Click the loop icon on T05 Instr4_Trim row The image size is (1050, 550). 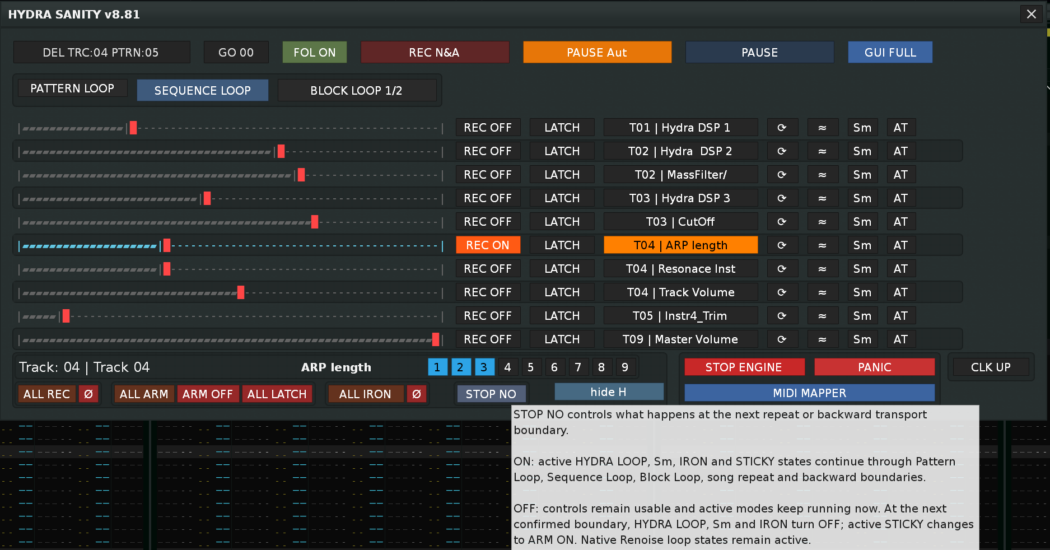[782, 316]
